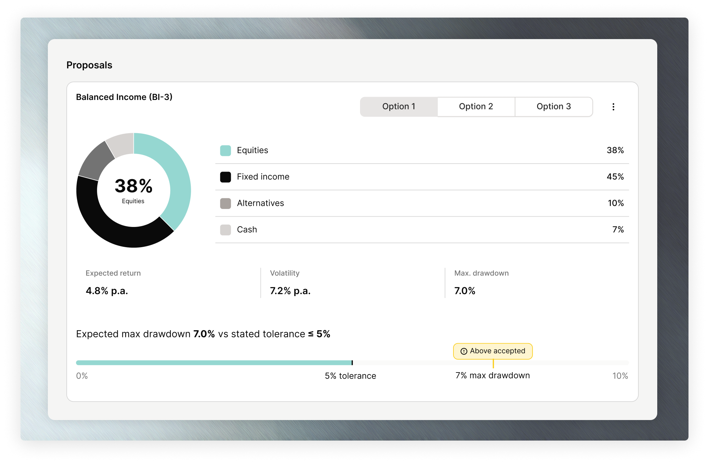This screenshot has width=709, height=464.
Task: Select the Alternatives legend label
Action: pyautogui.click(x=260, y=203)
